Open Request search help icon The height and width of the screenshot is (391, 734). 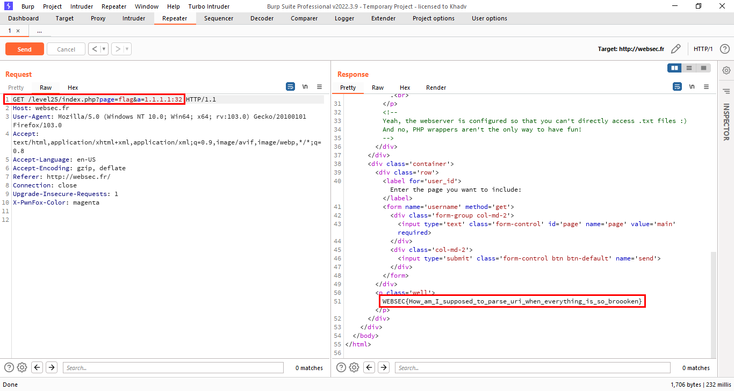(x=9, y=367)
